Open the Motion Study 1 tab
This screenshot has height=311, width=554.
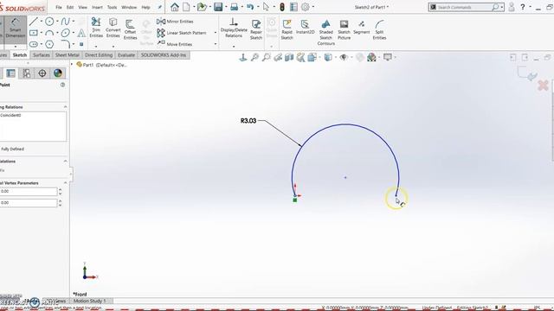coord(89,301)
